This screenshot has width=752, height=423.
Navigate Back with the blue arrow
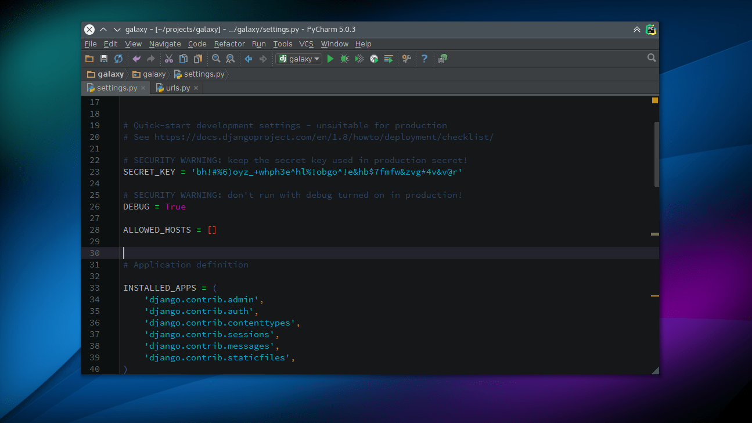tap(249, 59)
